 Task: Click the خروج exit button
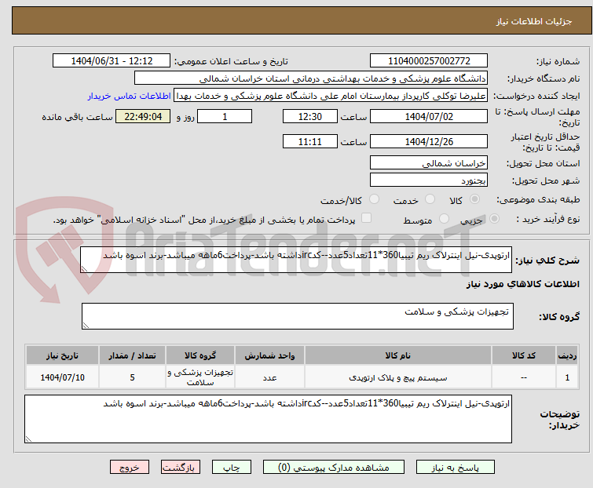click(x=130, y=468)
